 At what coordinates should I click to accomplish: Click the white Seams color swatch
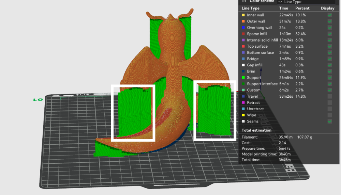pyautogui.click(x=243, y=121)
